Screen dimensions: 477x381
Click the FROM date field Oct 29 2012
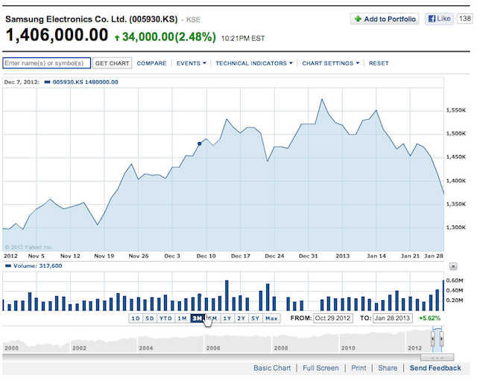pos(333,318)
